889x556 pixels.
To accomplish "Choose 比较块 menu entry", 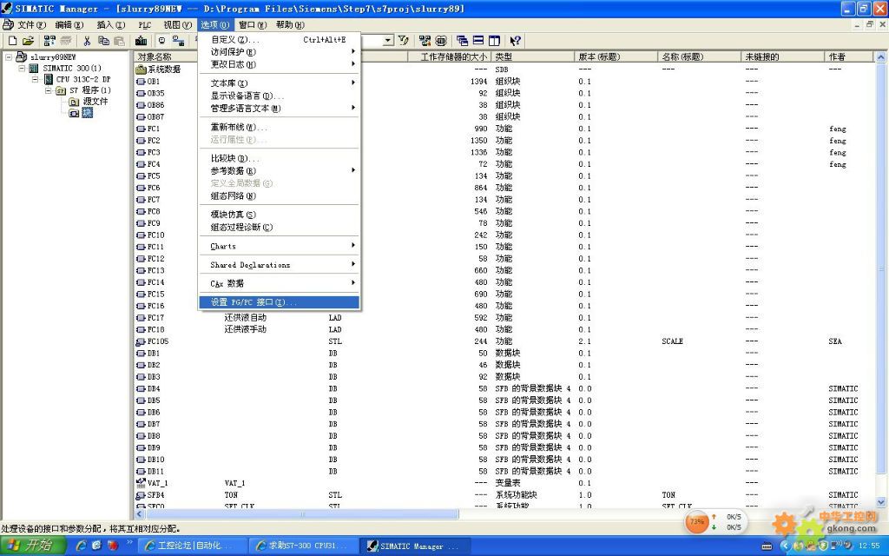I will 279,158.
